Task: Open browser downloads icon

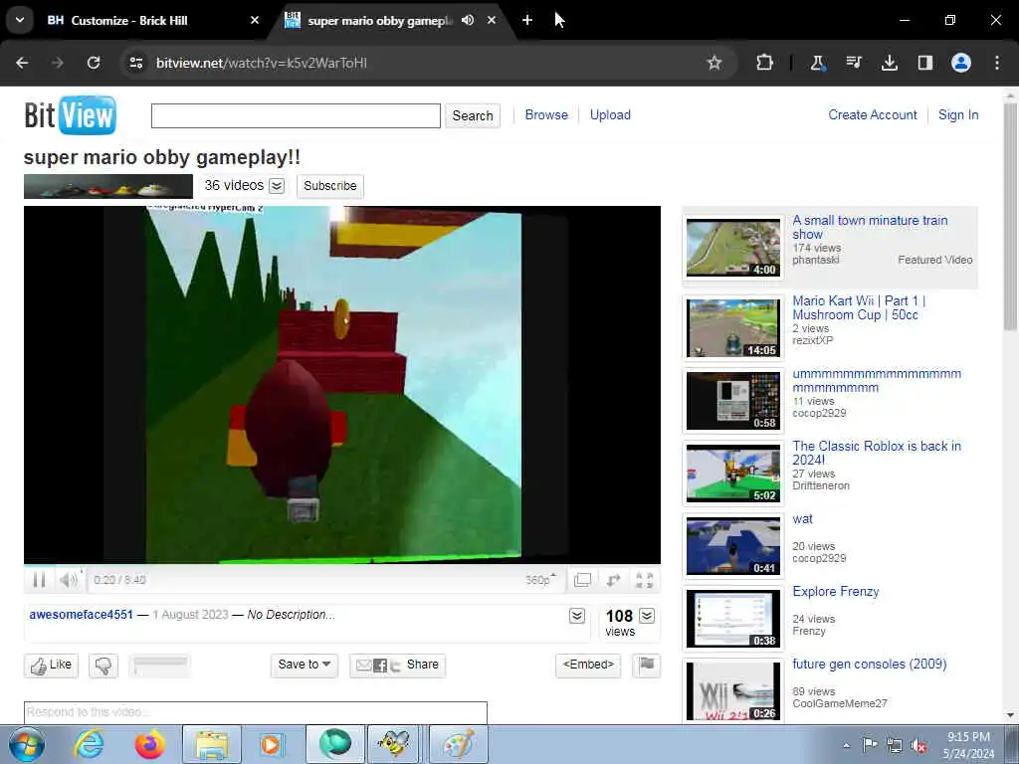Action: pos(889,63)
